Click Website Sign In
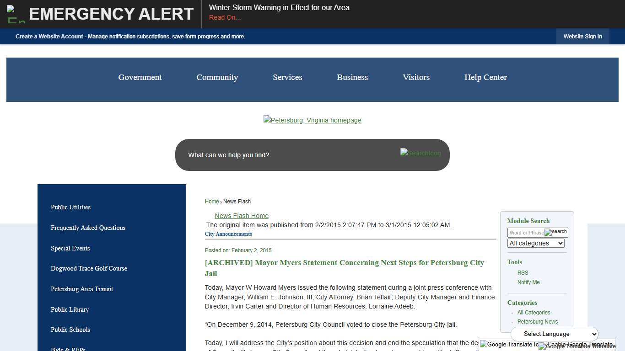 (x=582, y=37)
